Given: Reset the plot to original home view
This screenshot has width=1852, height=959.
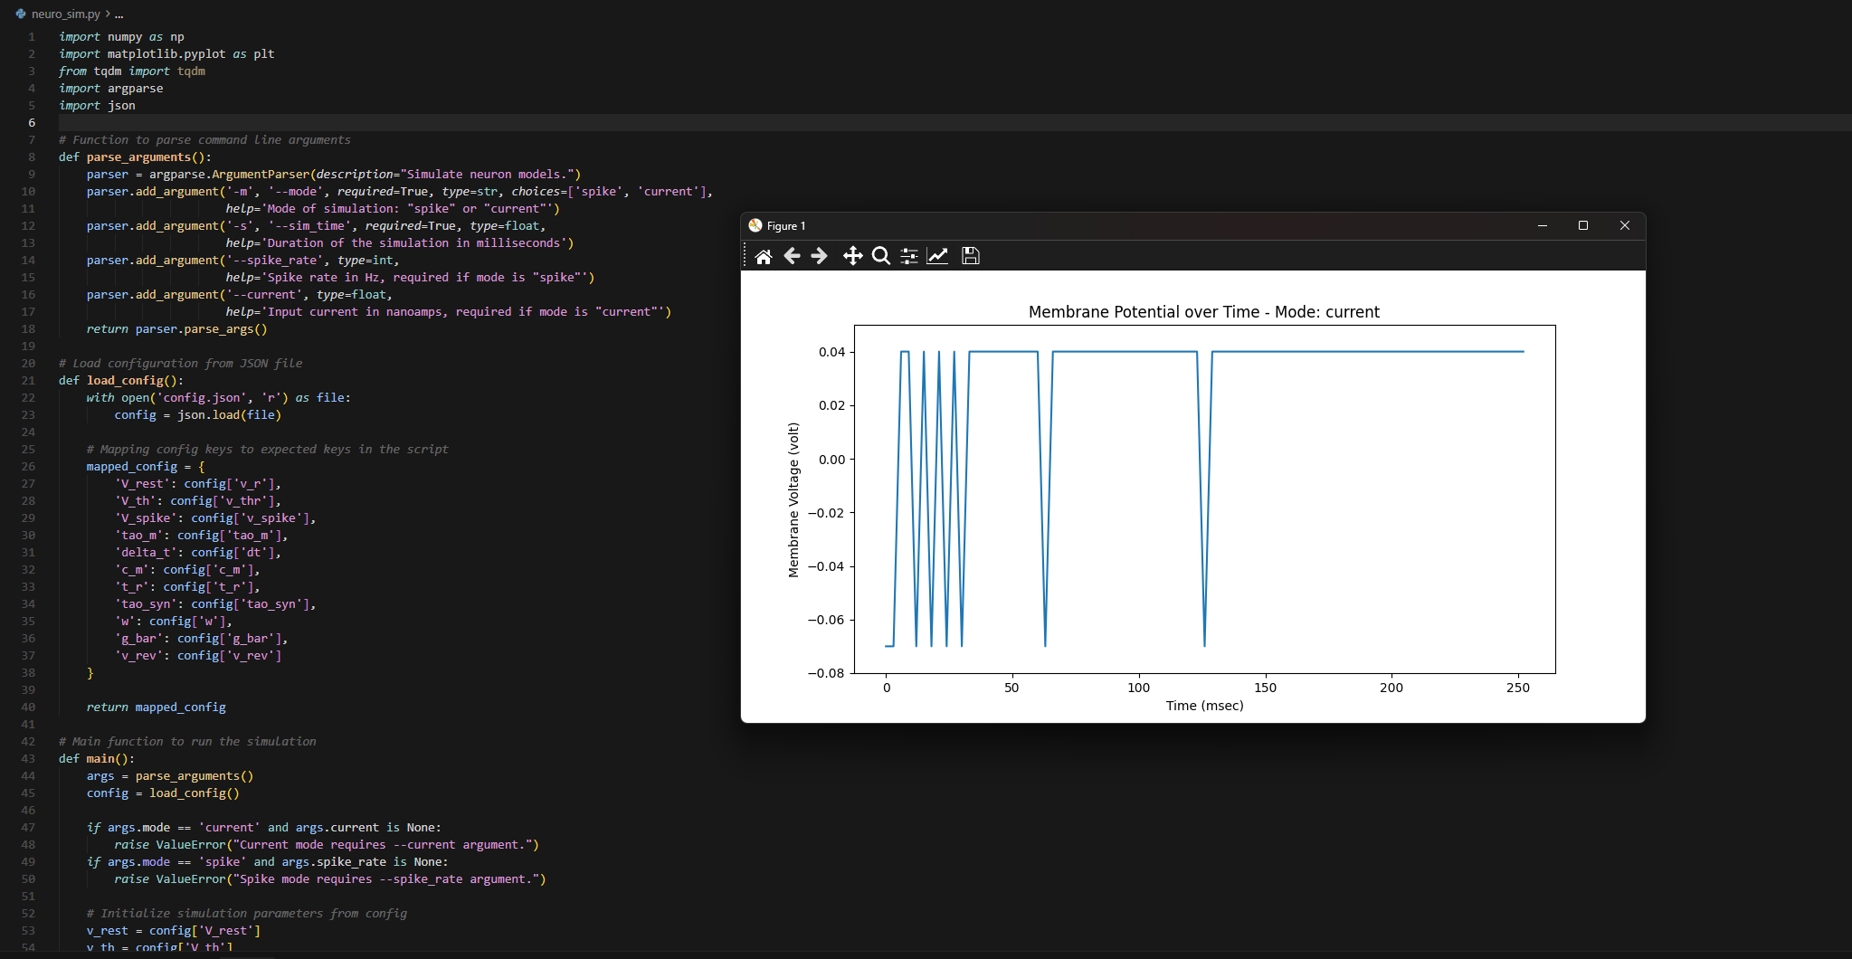Looking at the screenshot, I should tap(763, 256).
